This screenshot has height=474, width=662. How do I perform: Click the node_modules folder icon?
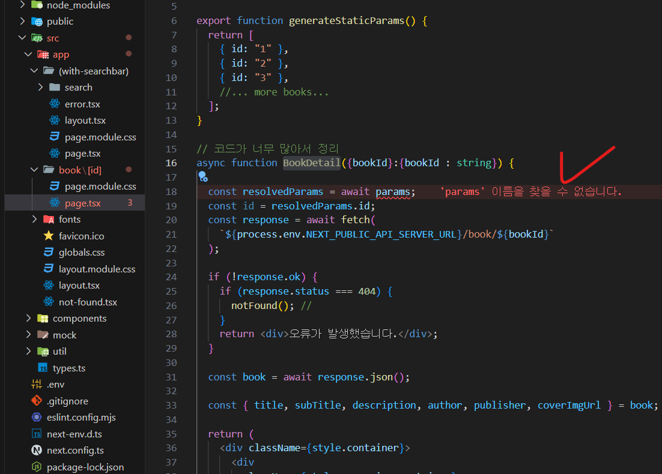[x=37, y=5]
